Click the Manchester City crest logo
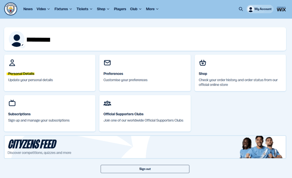This screenshot has width=292, height=178. 11,9
